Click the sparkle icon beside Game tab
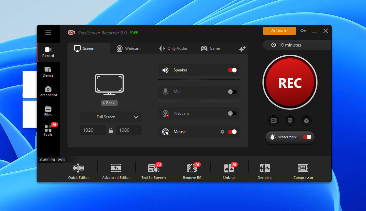Viewport: 366px width, 211px height. pyautogui.click(x=242, y=48)
